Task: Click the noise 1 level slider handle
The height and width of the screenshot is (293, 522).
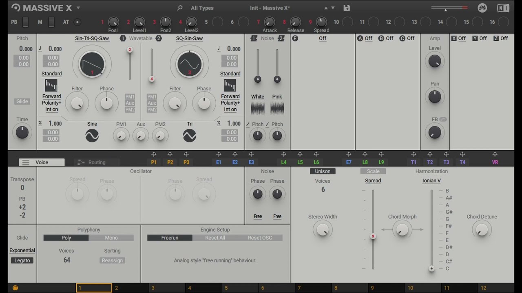Action: point(258,79)
